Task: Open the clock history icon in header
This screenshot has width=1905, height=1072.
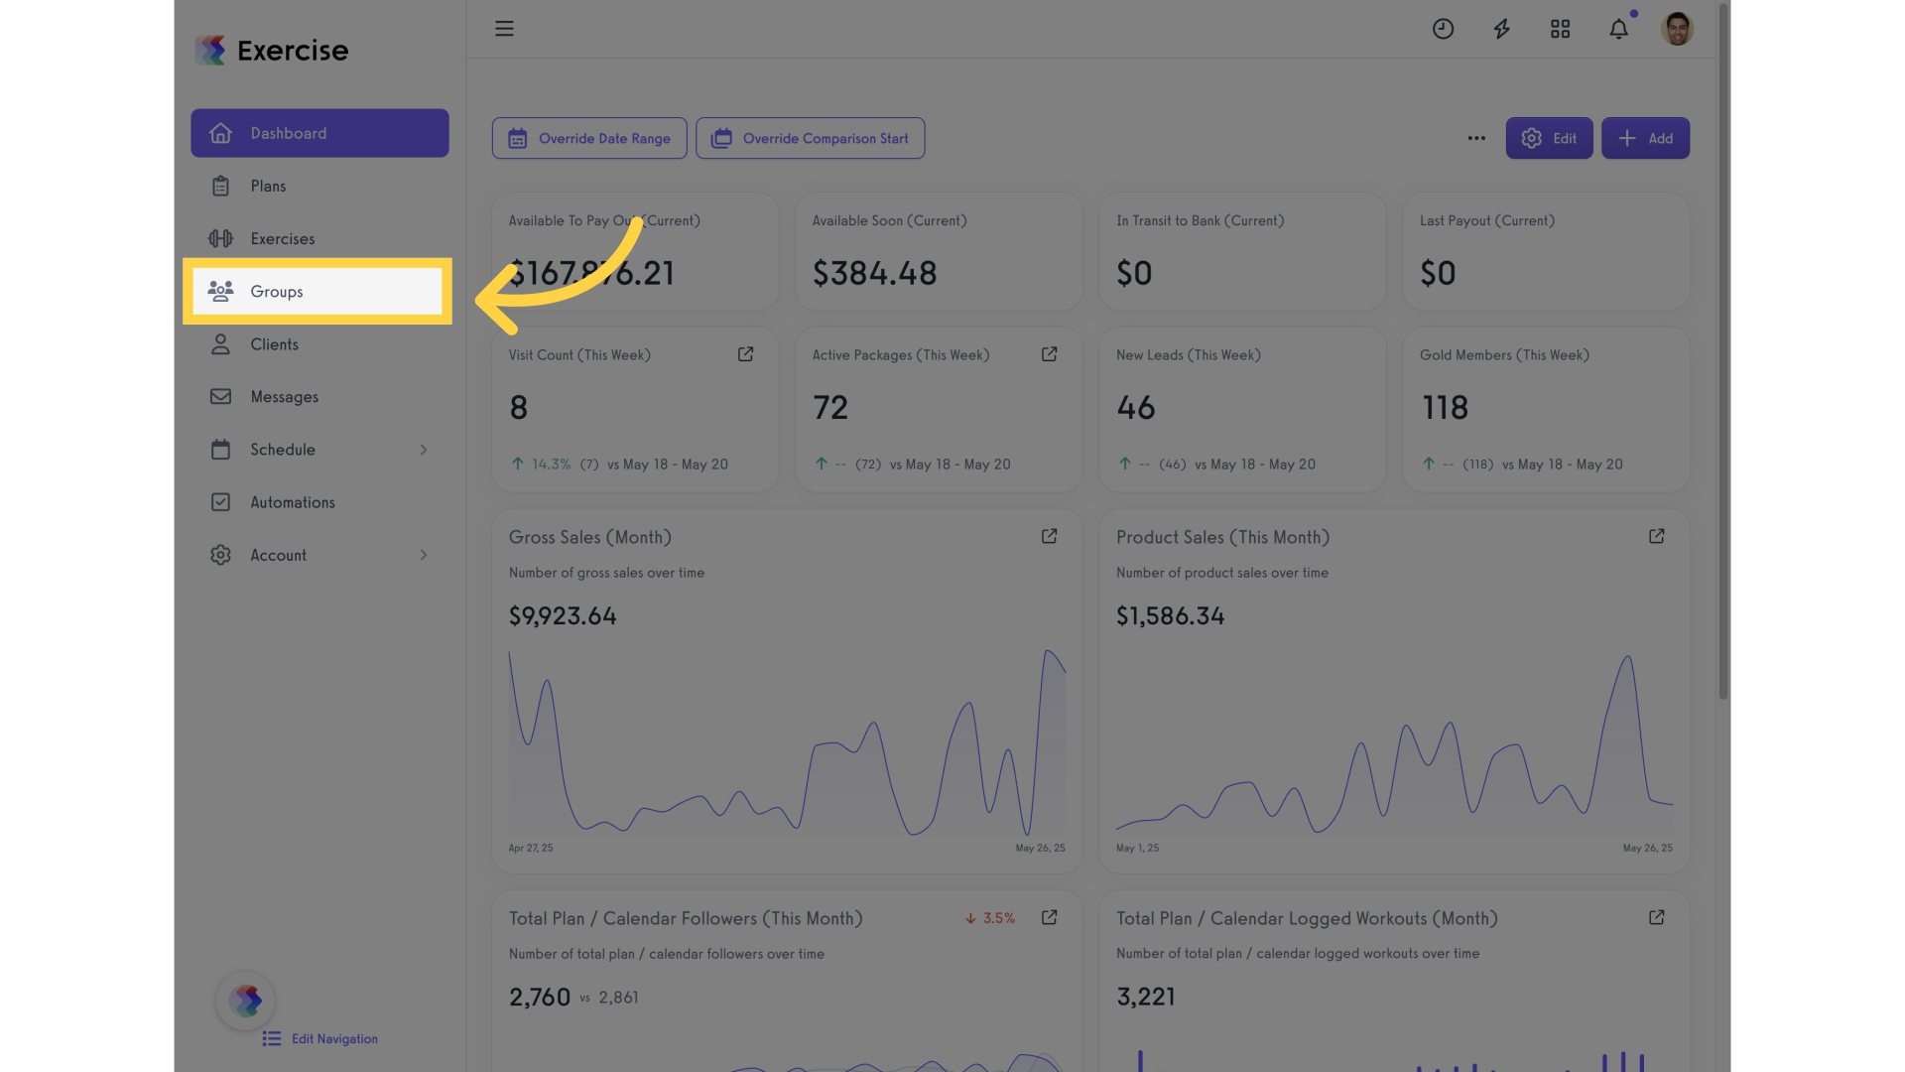Action: coord(1443,29)
